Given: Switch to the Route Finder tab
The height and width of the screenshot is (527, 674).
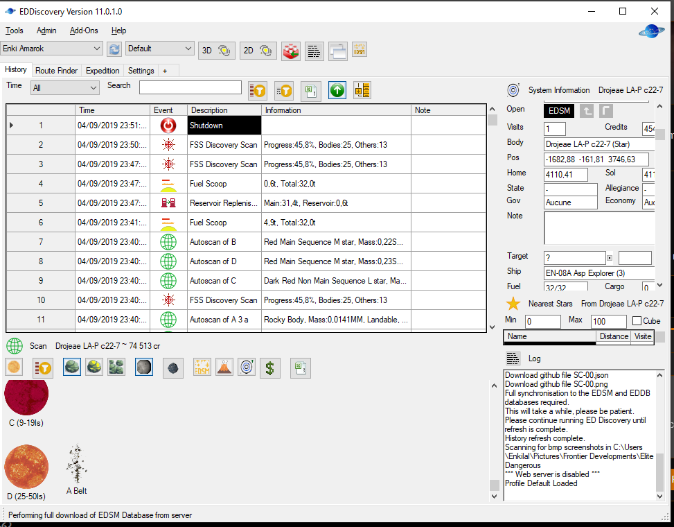Looking at the screenshot, I should (x=56, y=71).
